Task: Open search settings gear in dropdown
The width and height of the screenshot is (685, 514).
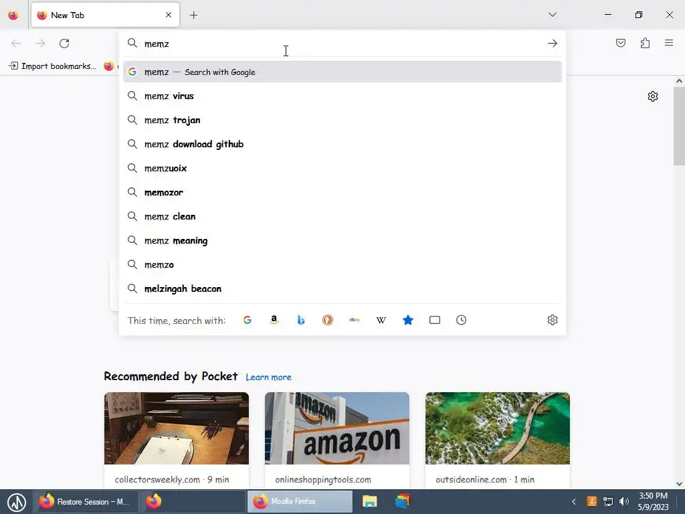Action: click(552, 320)
